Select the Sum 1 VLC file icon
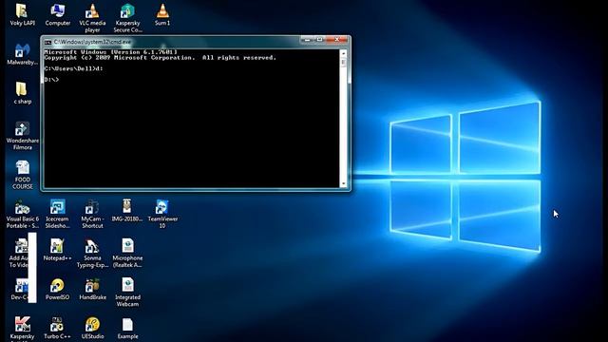608x342 pixels. coord(162,15)
